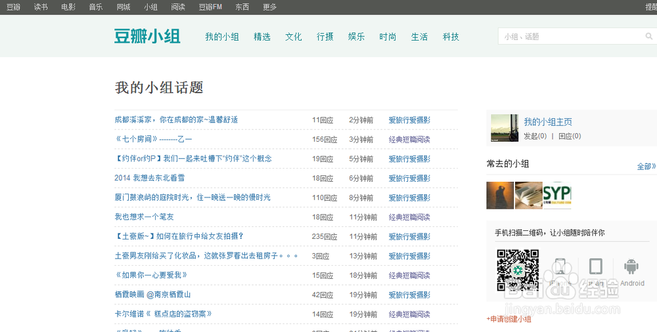This screenshot has width=657, height=332.
Task: Open topic 我也想求一个笔友
Action: tap(144, 217)
